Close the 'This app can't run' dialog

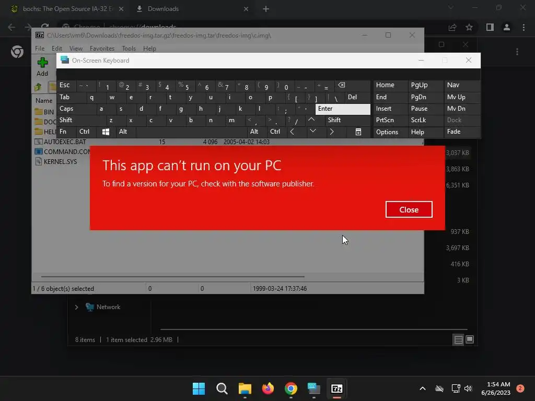click(x=409, y=209)
